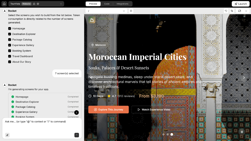The height and width of the screenshot is (141, 251).
Task: Click the '10 Days' clock icon
Action: 90,96
